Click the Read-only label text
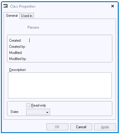The image size is (119, 134). pos(38,105)
